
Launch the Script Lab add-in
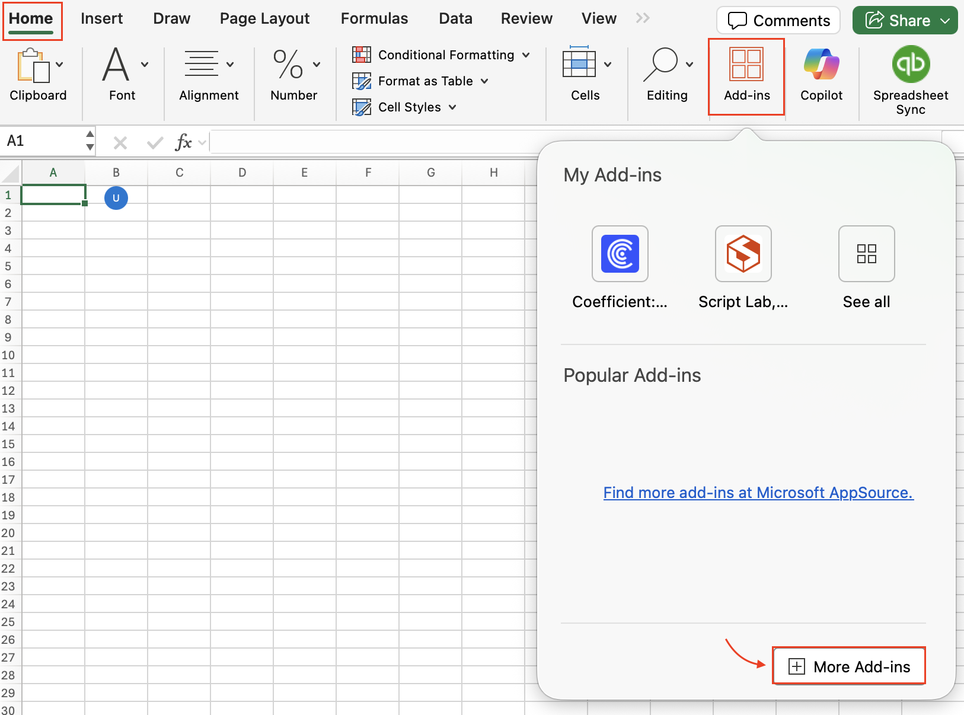743,254
